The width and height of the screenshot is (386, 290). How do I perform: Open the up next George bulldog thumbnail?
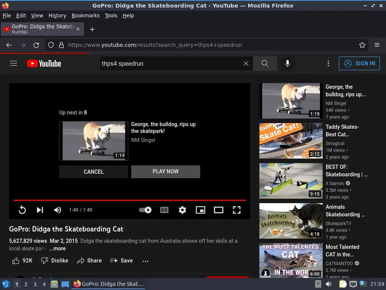pyautogui.click(x=93, y=141)
